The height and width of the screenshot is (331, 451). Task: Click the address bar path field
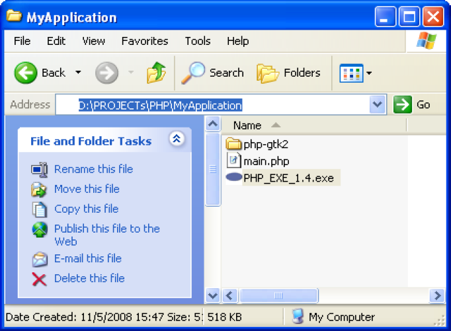click(x=213, y=105)
